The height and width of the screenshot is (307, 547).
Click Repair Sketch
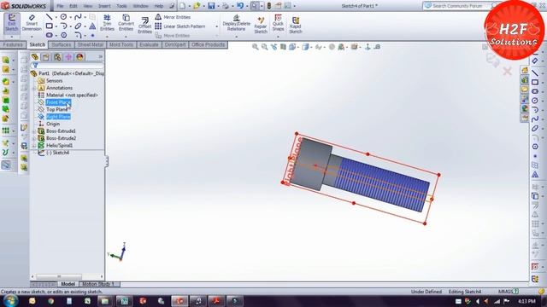260,25
